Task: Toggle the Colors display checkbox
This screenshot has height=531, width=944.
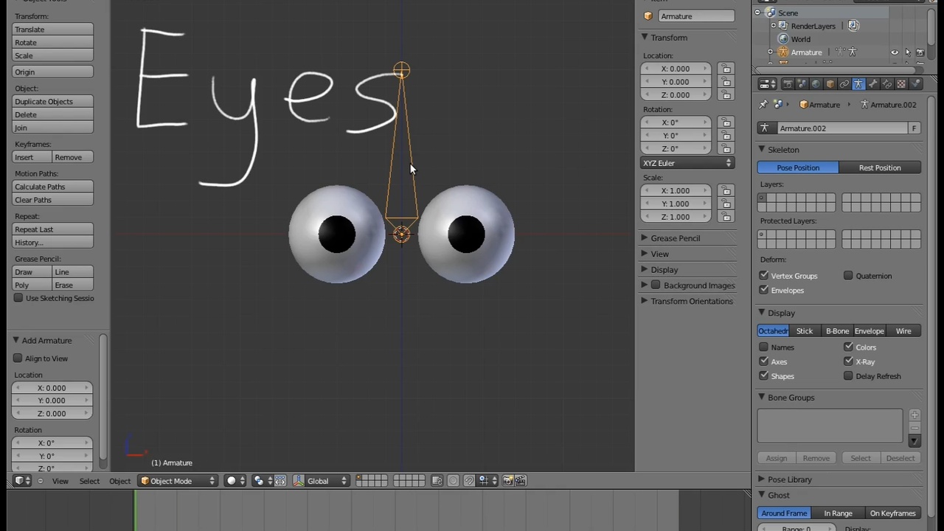Action: tap(848, 347)
